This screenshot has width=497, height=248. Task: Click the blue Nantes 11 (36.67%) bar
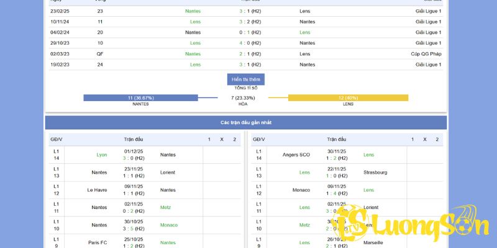pos(140,97)
